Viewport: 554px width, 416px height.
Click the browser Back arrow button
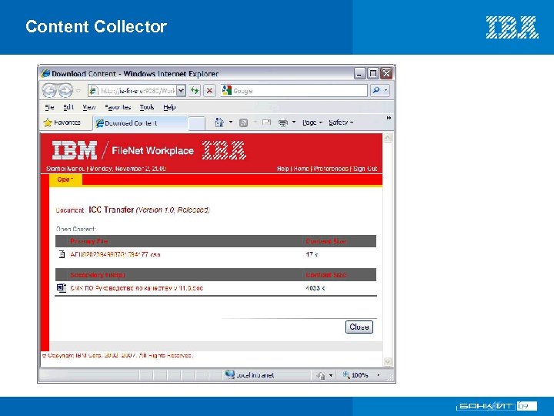49,90
